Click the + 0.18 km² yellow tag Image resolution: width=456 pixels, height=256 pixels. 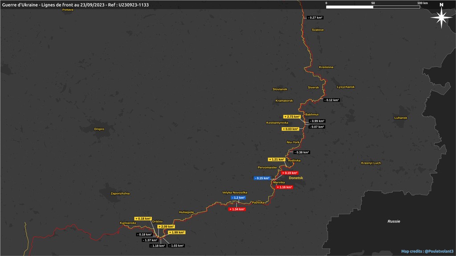[143, 219]
